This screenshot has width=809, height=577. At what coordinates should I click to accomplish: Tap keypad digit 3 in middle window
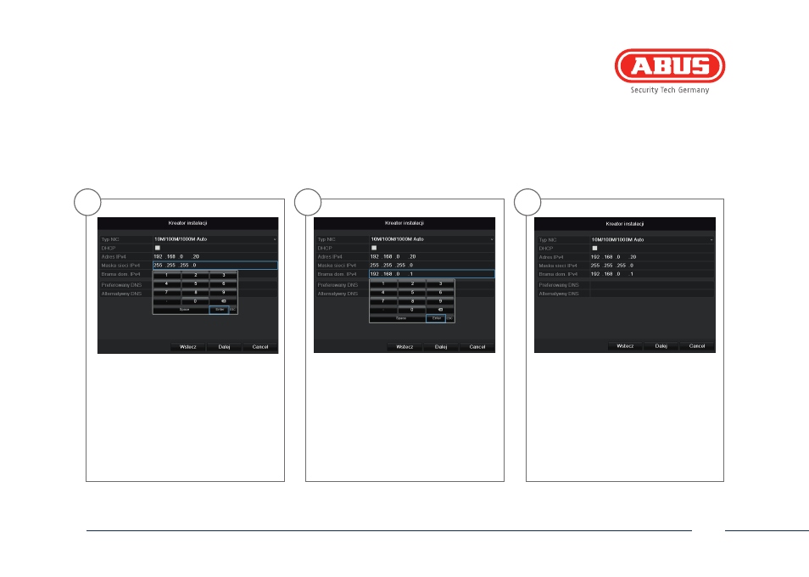tap(440, 284)
